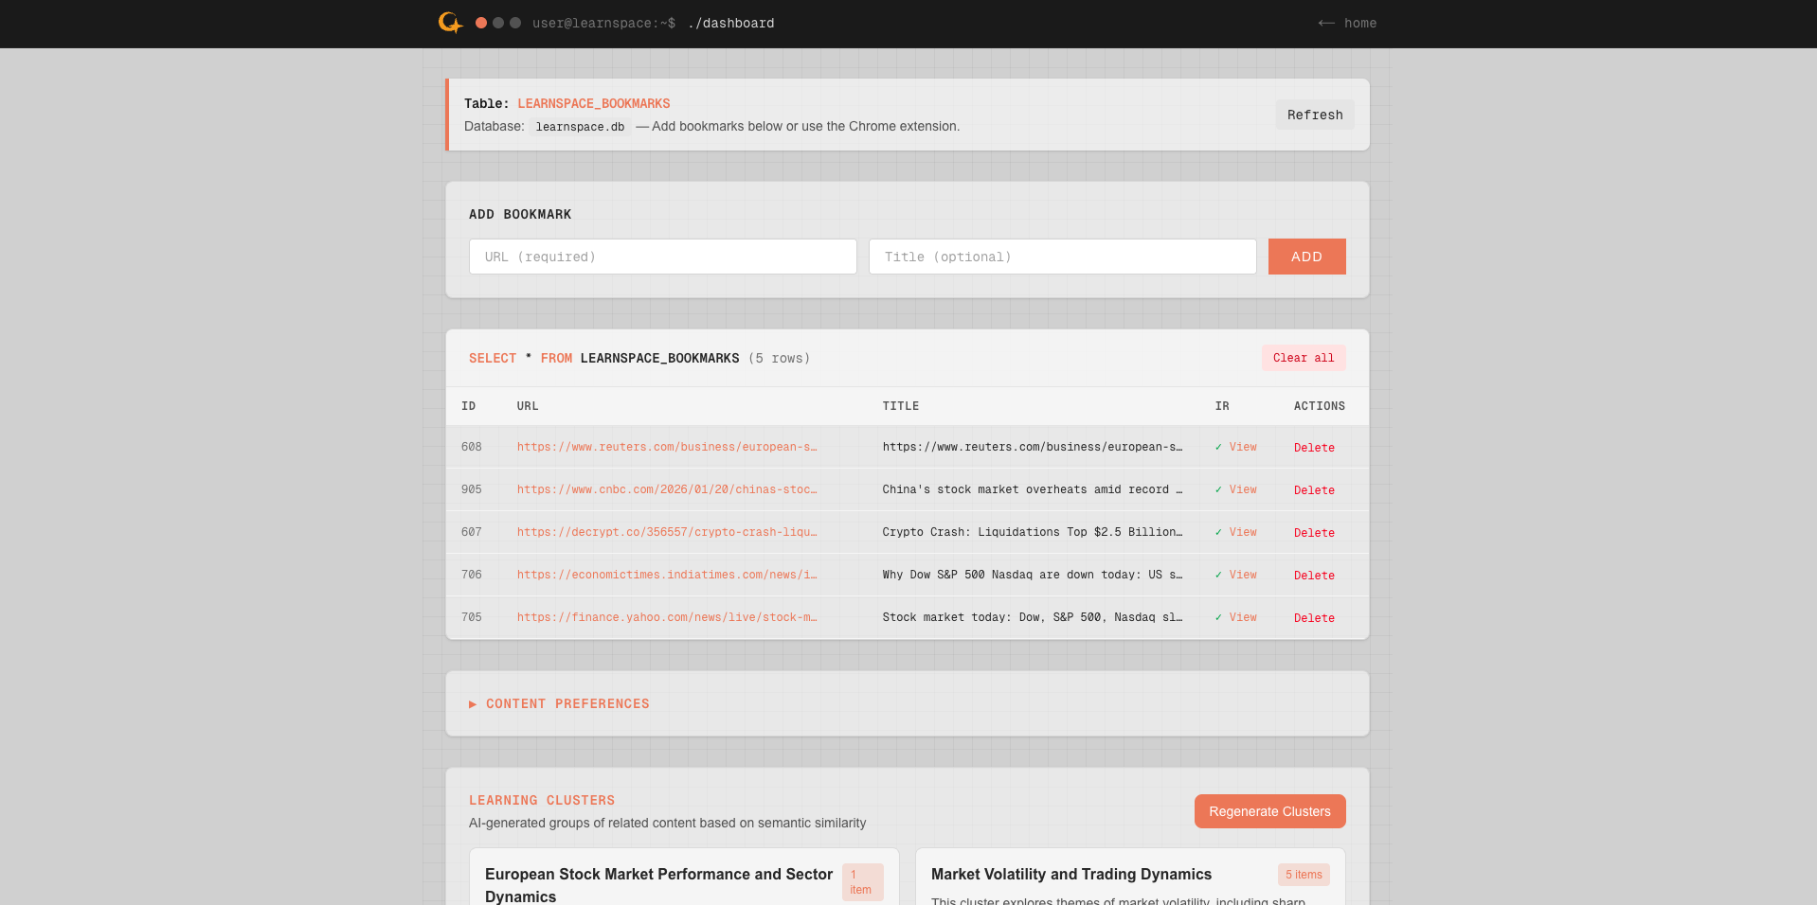Click the LEARNSPACE_BOOKMARKS table name in header

[594, 103]
